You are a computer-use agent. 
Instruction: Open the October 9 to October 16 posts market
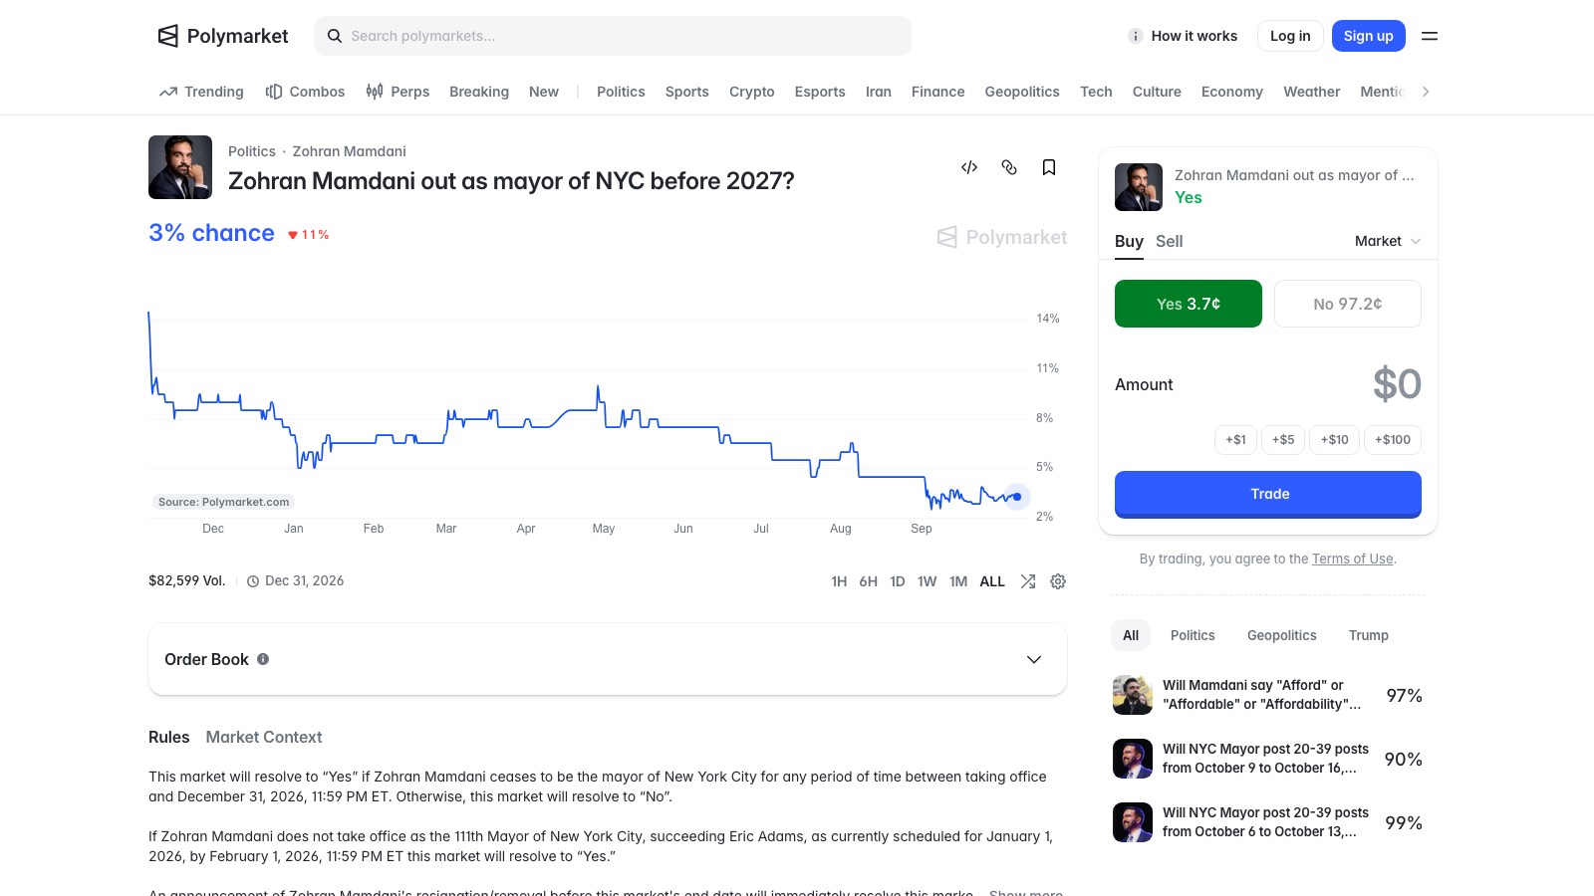pos(1267,759)
